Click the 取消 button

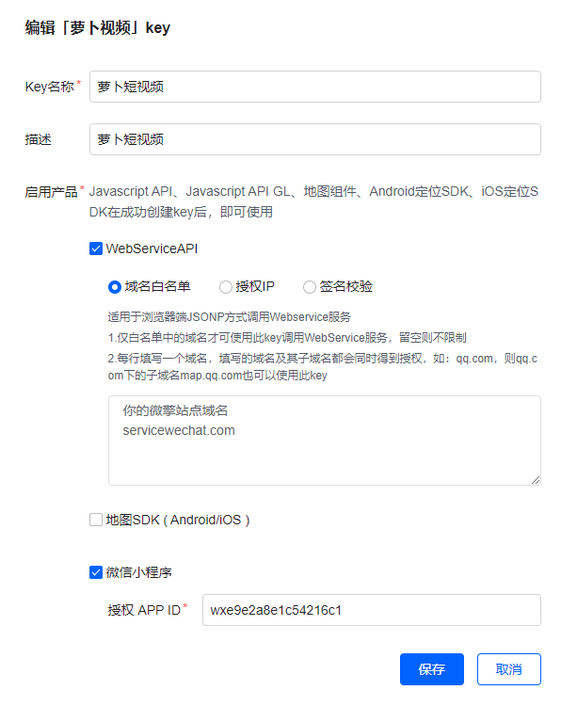[x=509, y=669]
